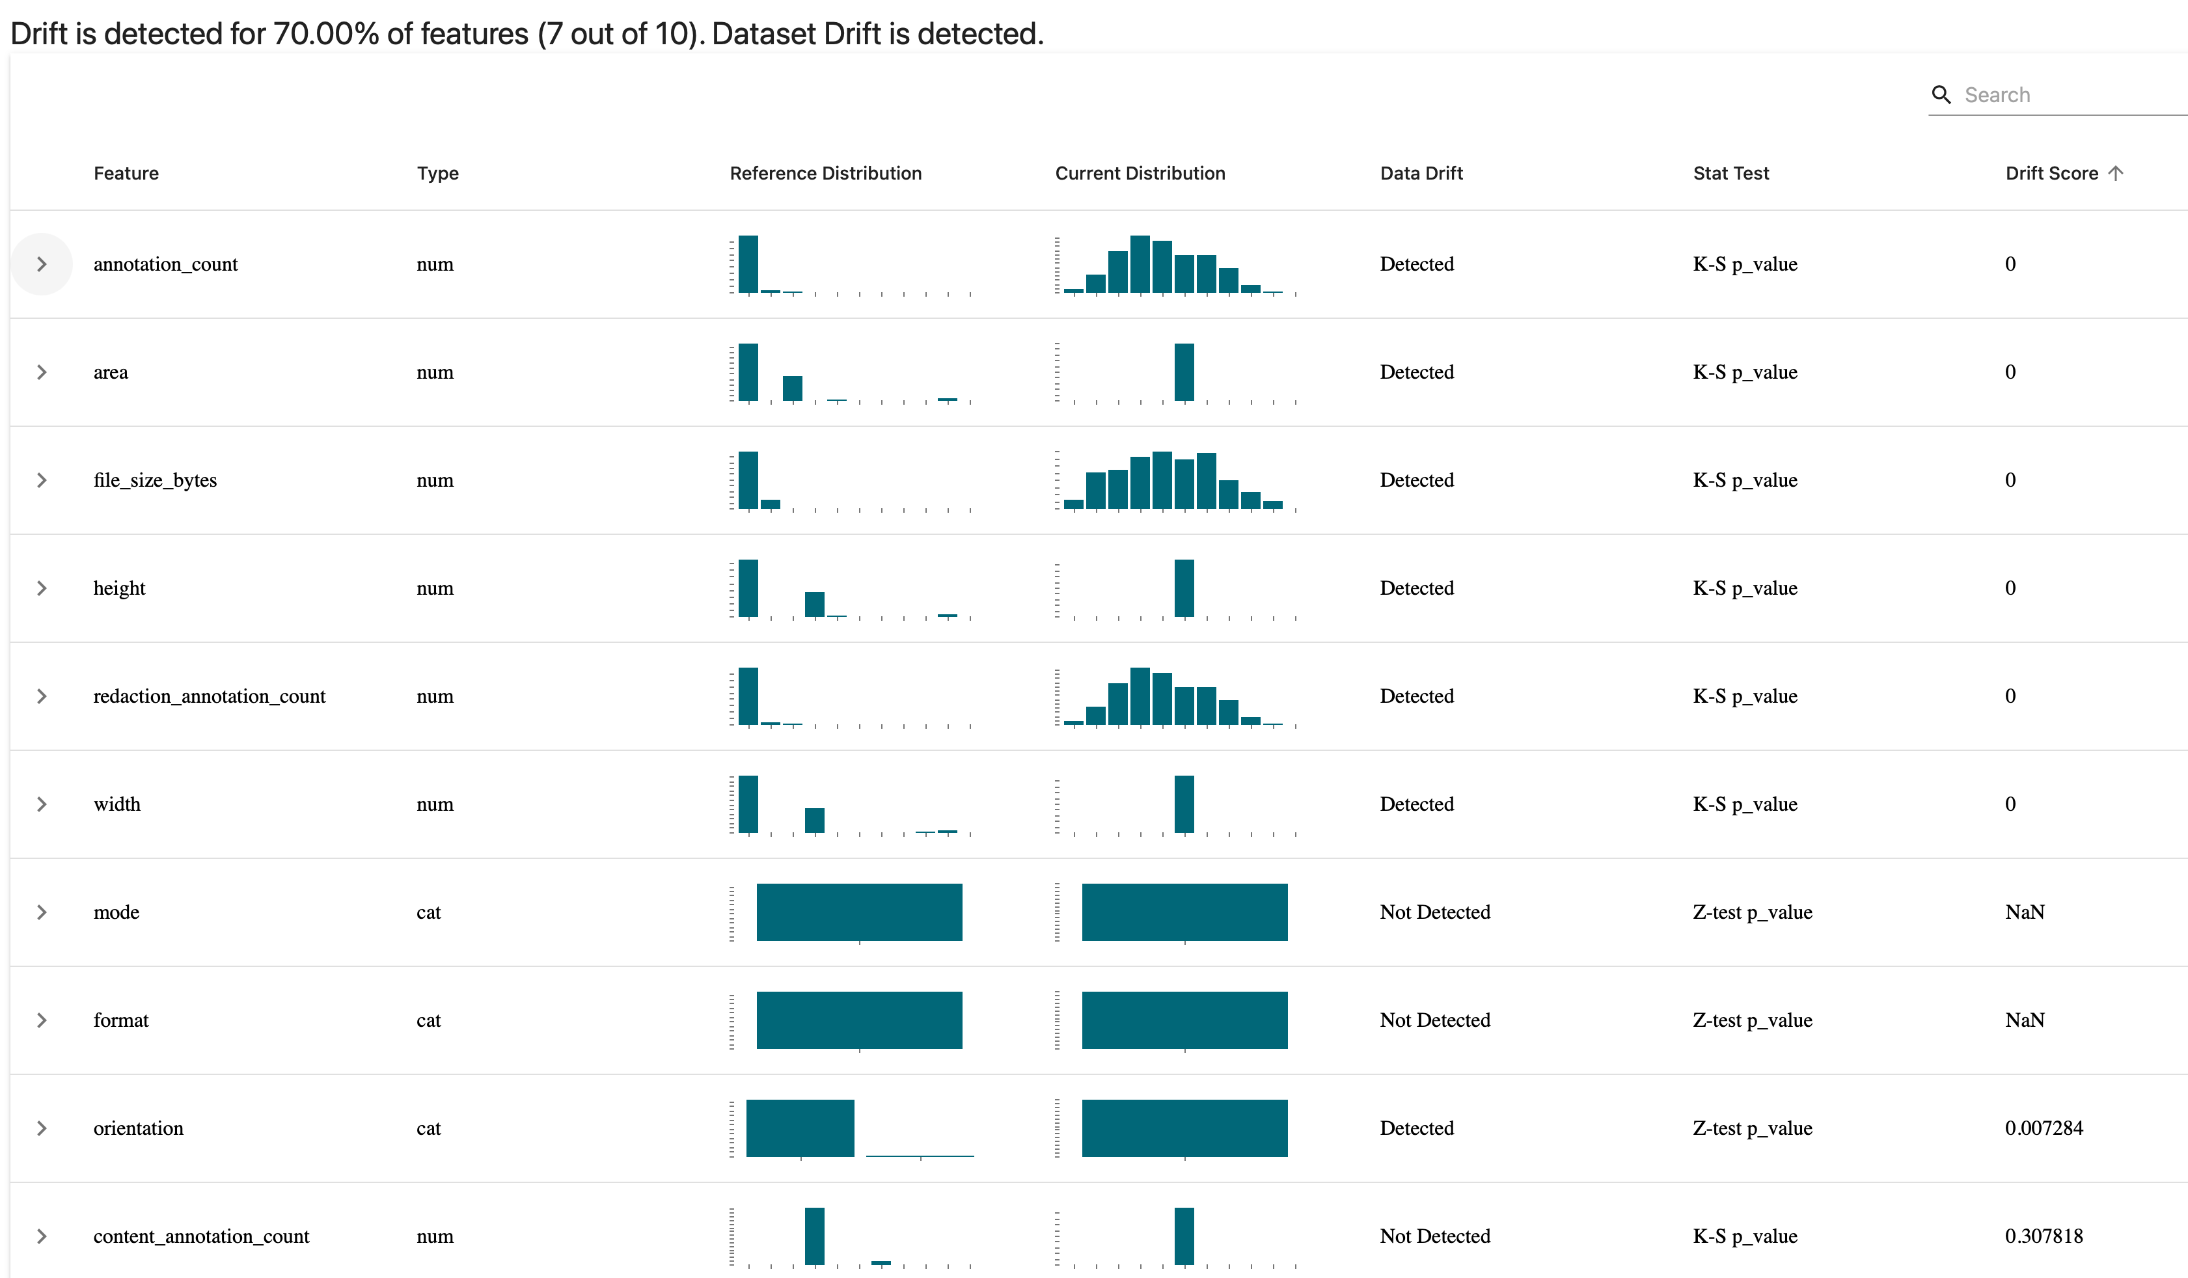
Task: Click the search magnifier icon
Action: point(1941,94)
